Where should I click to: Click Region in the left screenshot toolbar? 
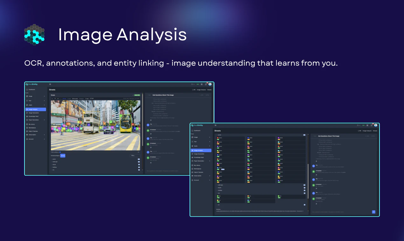click(81, 98)
